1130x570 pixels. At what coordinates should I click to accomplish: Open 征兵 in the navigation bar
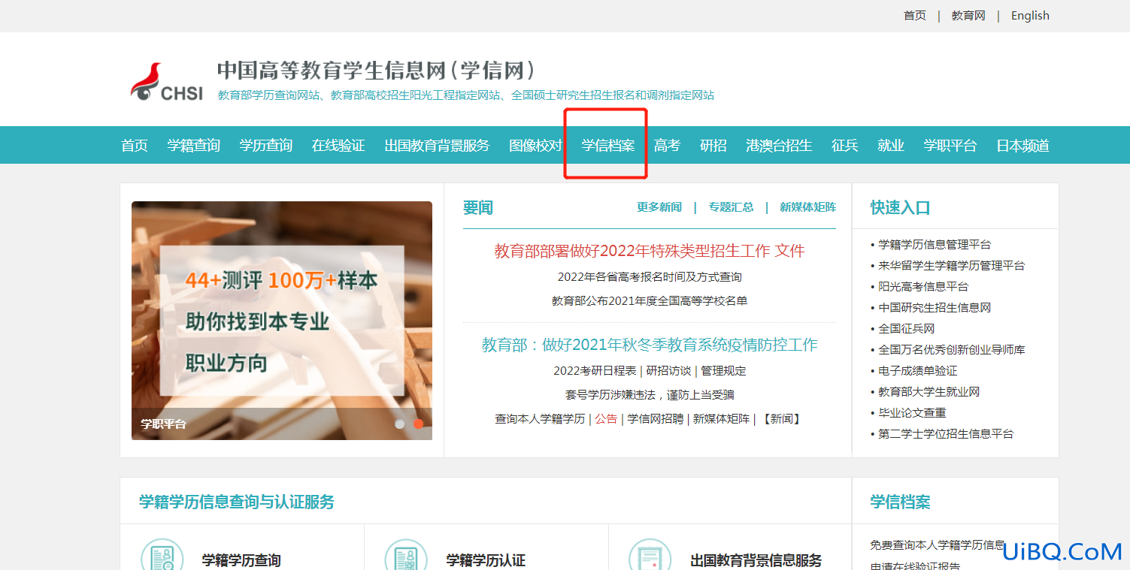tap(845, 146)
